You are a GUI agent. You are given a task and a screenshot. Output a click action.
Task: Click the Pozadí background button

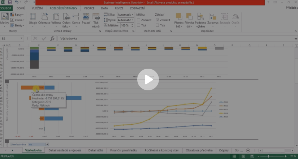[x=86, y=19]
